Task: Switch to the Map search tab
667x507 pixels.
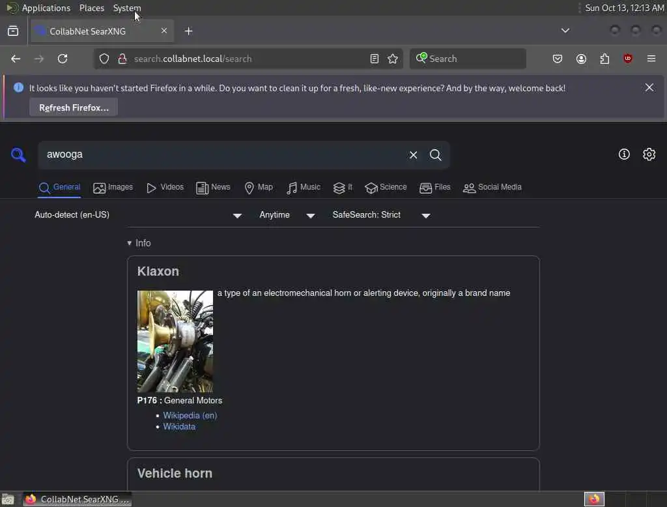Action: point(258,187)
